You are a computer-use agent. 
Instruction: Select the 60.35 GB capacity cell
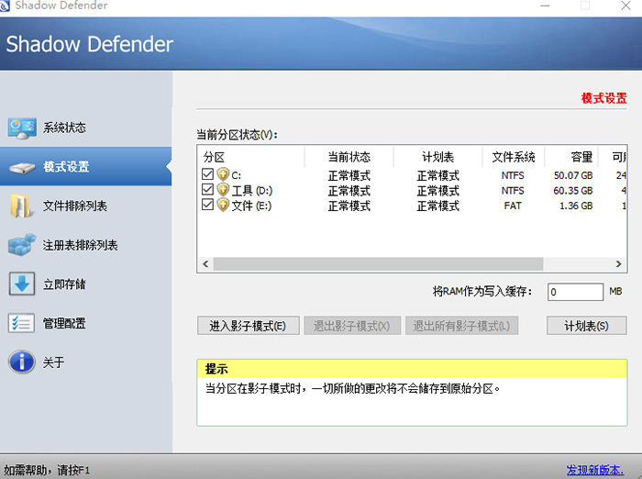(x=573, y=191)
